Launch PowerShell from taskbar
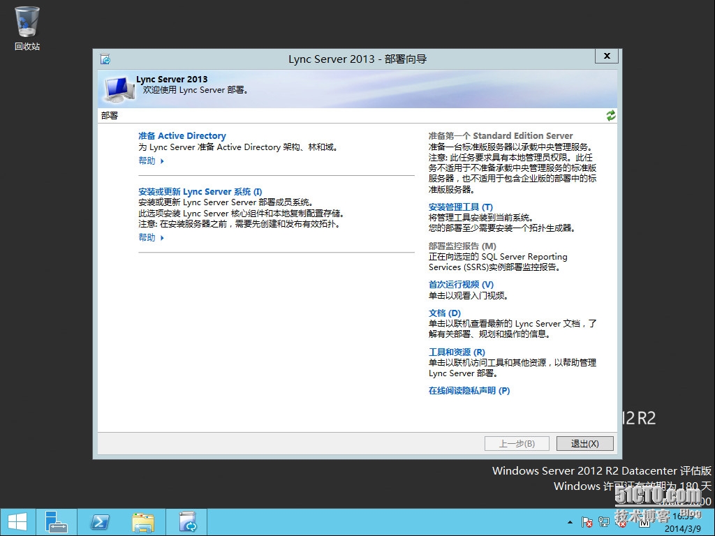The width and height of the screenshot is (715, 536). tap(99, 522)
